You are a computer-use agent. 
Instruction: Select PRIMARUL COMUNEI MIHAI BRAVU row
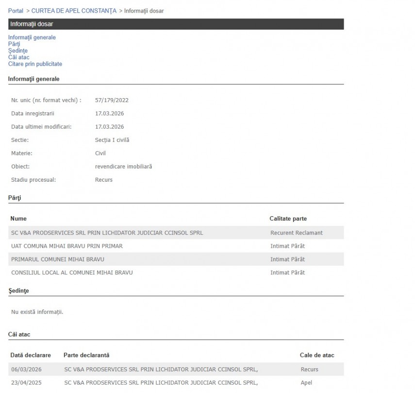click(x=58, y=259)
